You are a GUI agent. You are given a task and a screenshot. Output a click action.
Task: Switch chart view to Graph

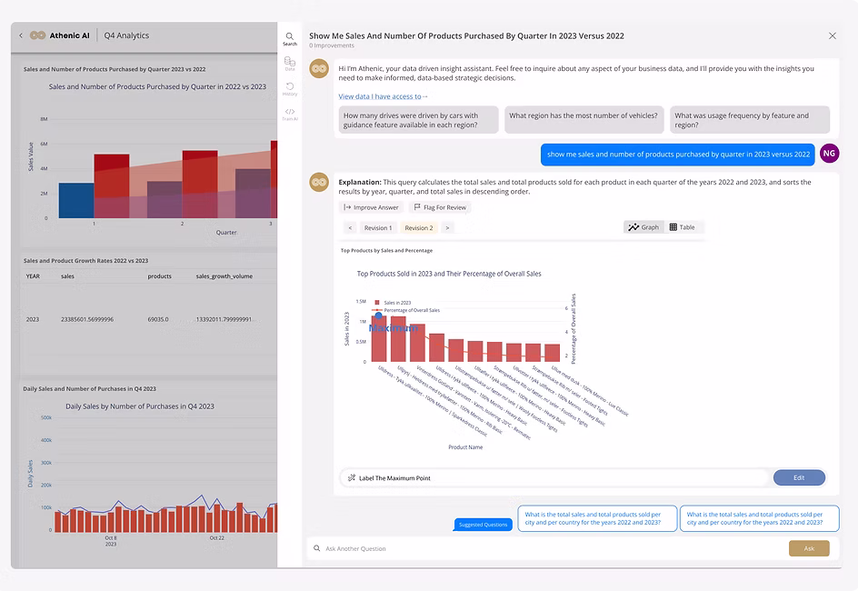[x=643, y=227]
